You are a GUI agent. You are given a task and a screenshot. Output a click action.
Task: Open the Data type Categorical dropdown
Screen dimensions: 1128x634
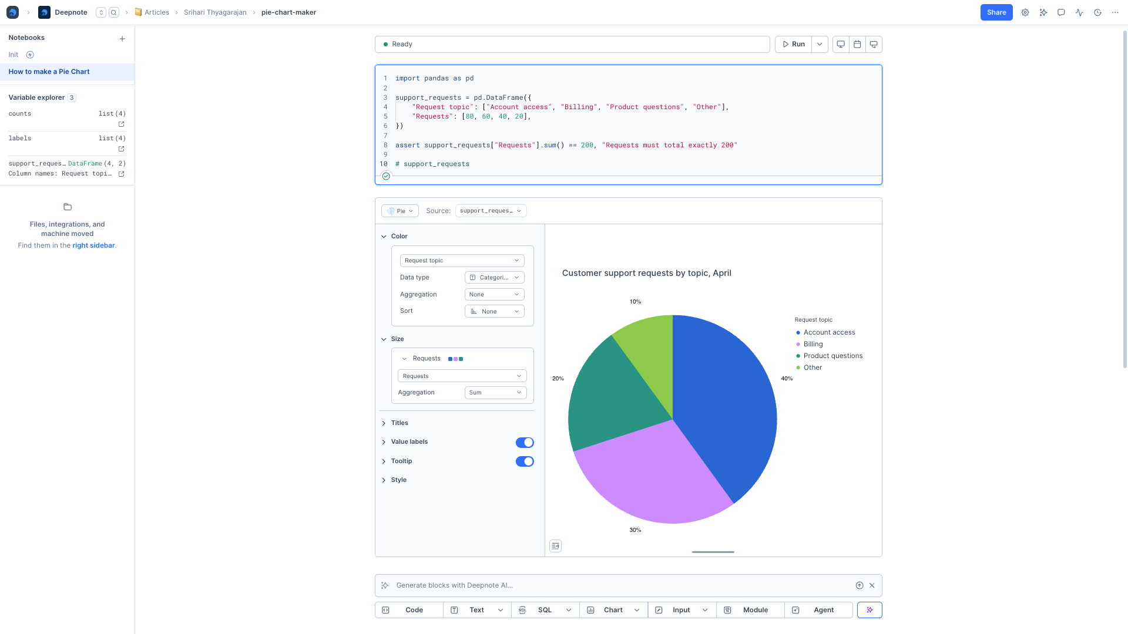(494, 278)
